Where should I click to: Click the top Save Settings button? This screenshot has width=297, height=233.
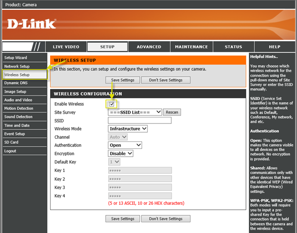click(123, 80)
